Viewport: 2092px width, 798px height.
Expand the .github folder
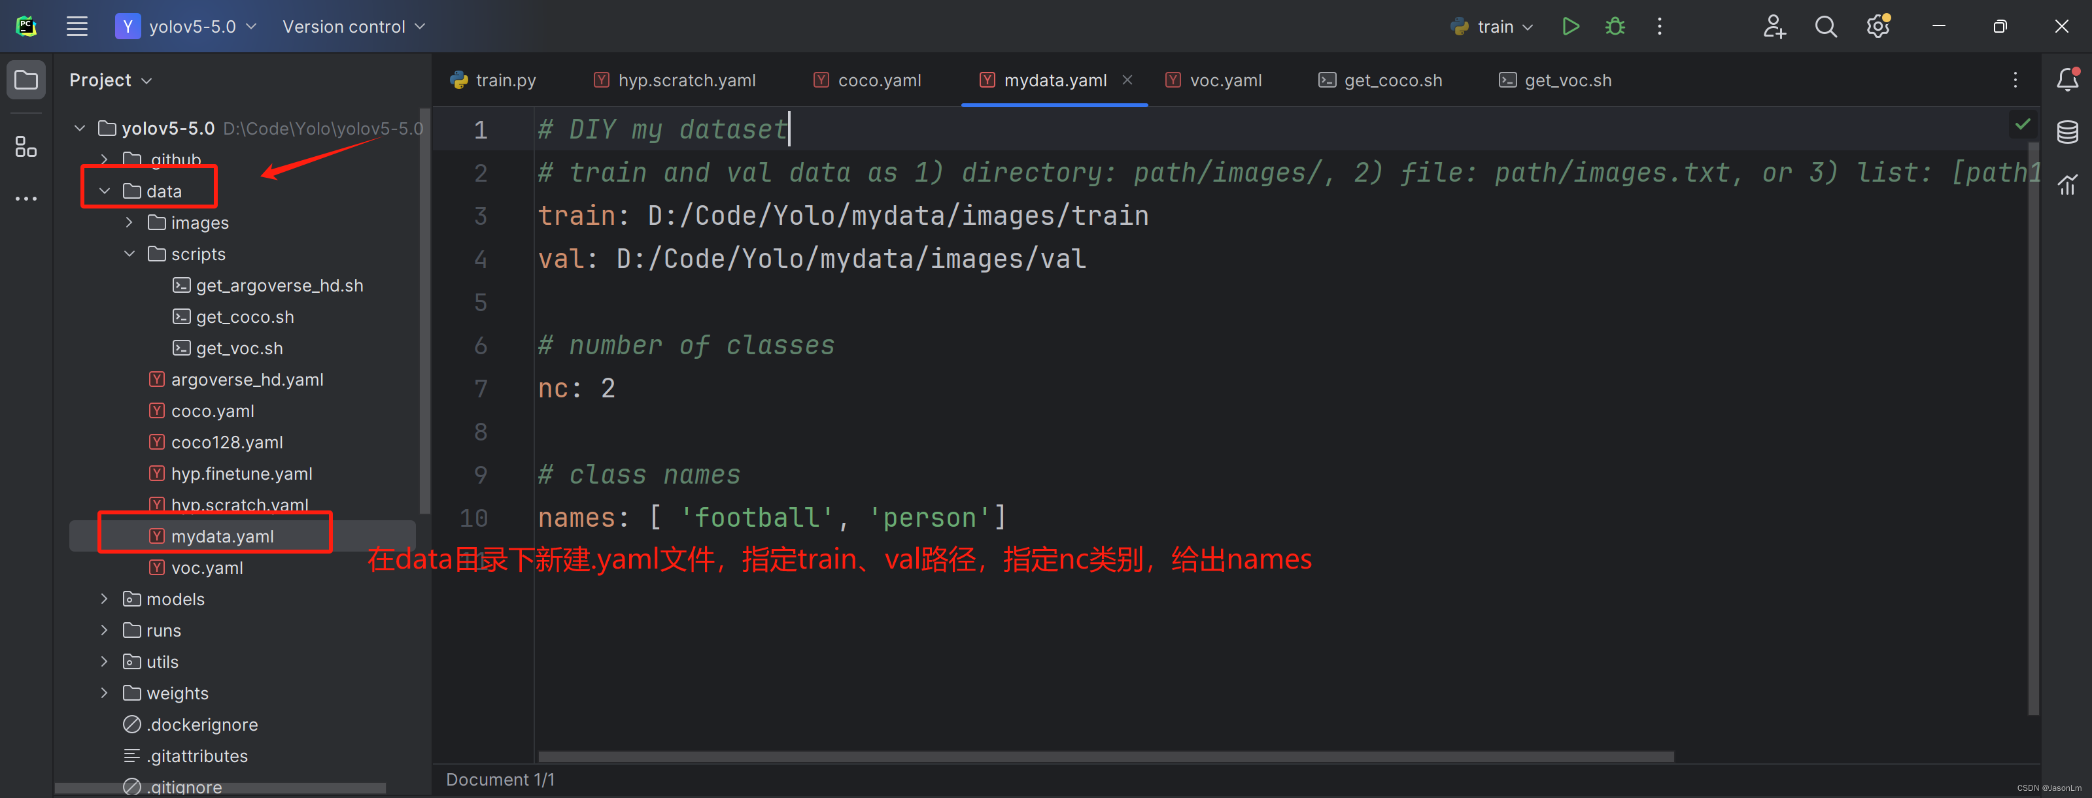(104, 159)
